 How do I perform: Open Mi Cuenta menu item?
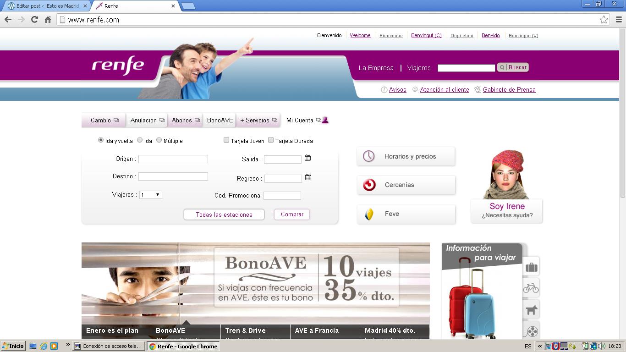point(300,120)
